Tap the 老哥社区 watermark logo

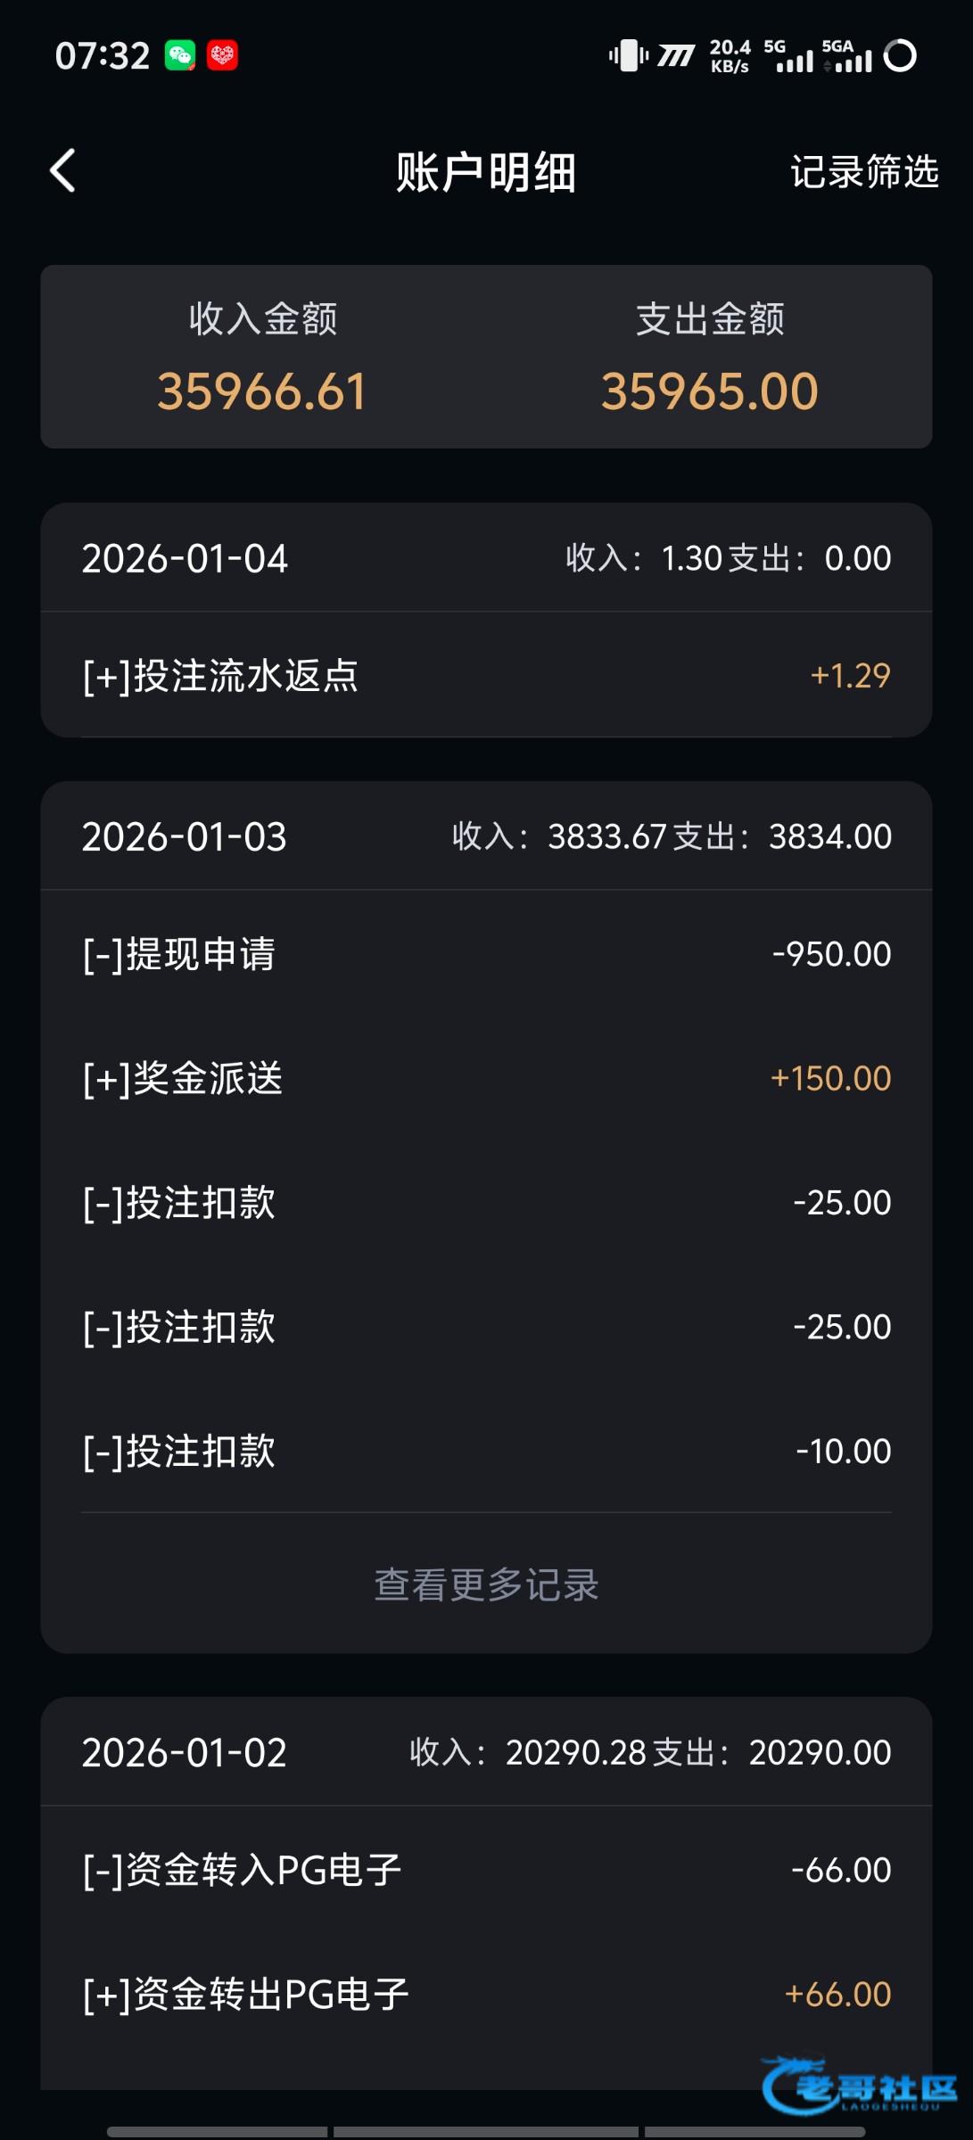pos(858,2086)
